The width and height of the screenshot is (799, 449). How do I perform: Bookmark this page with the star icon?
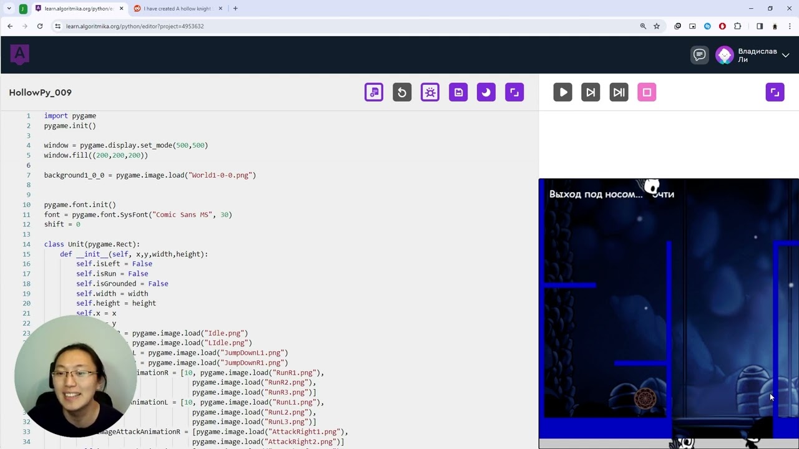pos(657,26)
